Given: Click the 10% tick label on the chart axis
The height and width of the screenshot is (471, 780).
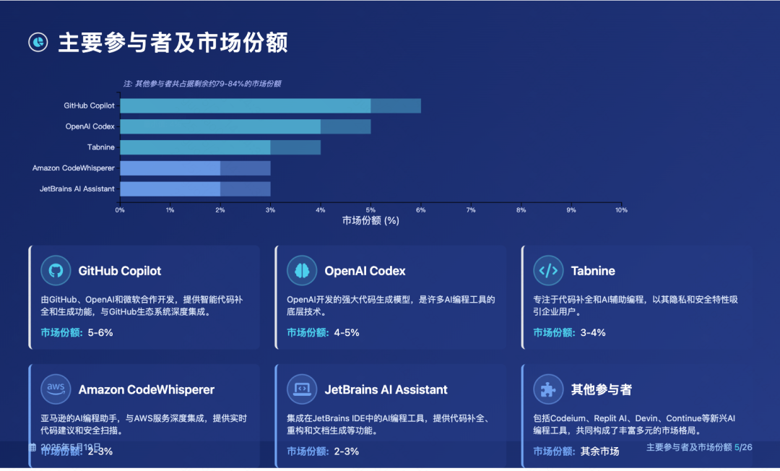Looking at the screenshot, I should point(621,210).
